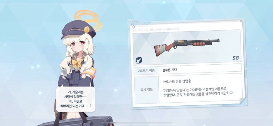273x126 pixels.
Task: Select the 고유무기 이름 label cell
Action: point(146,71)
